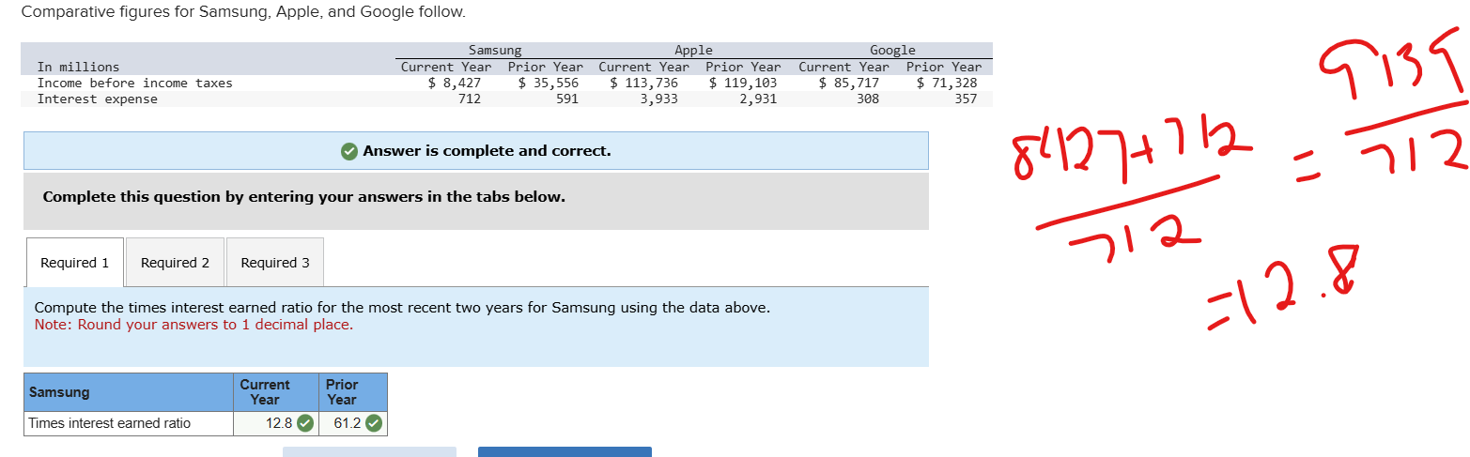Click the 'Income before income taxes' row label
This screenshot has width=1470, height=457.
(x=134, y=83)
